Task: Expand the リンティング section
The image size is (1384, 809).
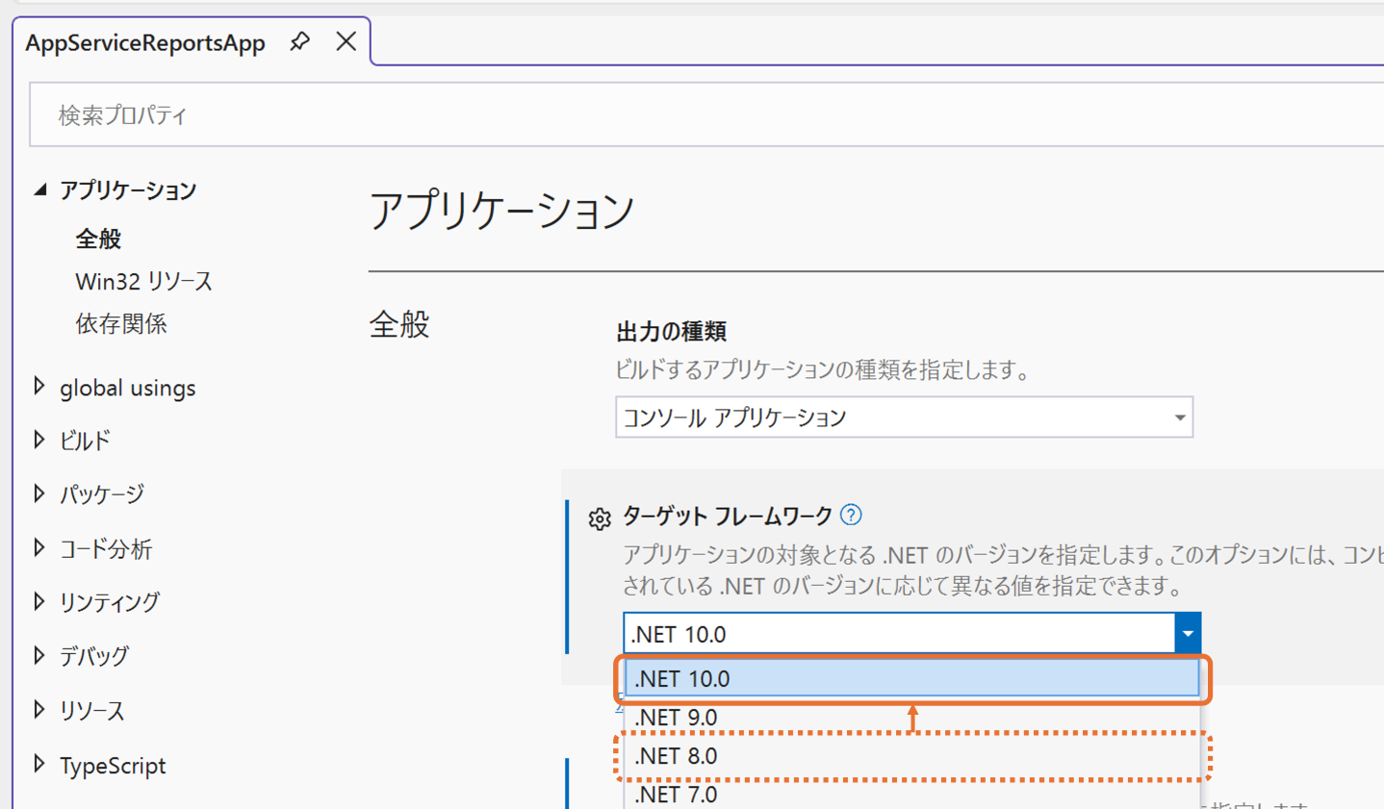Action: pyautogui.click(x=39, y=601)
